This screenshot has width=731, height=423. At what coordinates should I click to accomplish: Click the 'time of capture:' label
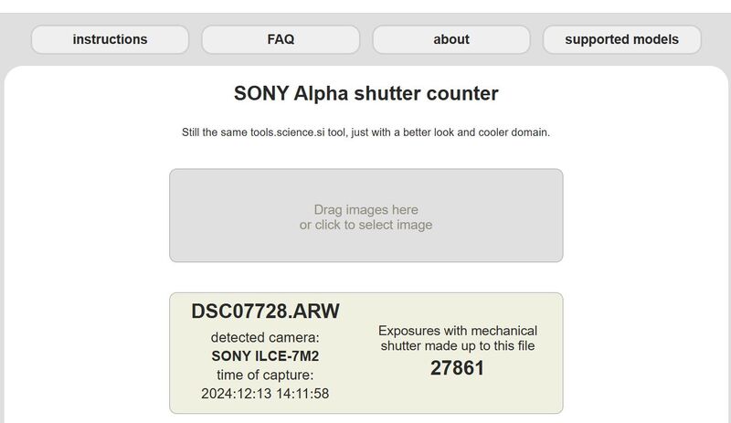(265, 375)
